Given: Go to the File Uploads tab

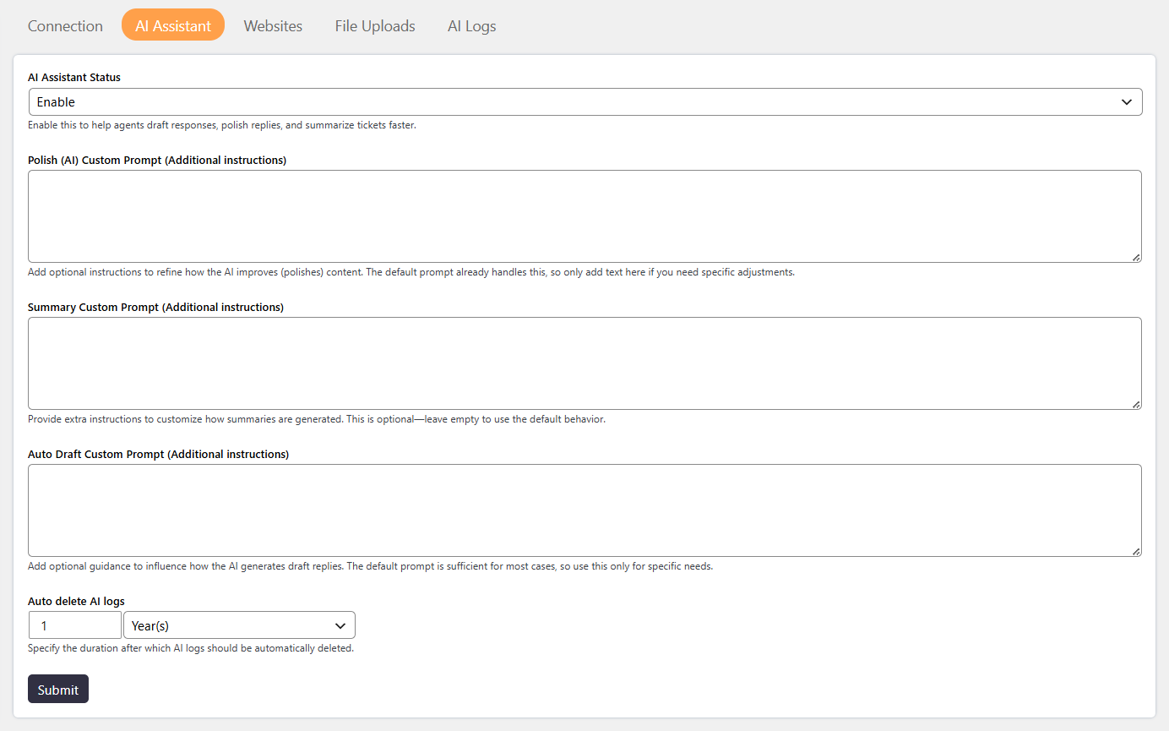Looking at the screenshot, I should point(375,26).
